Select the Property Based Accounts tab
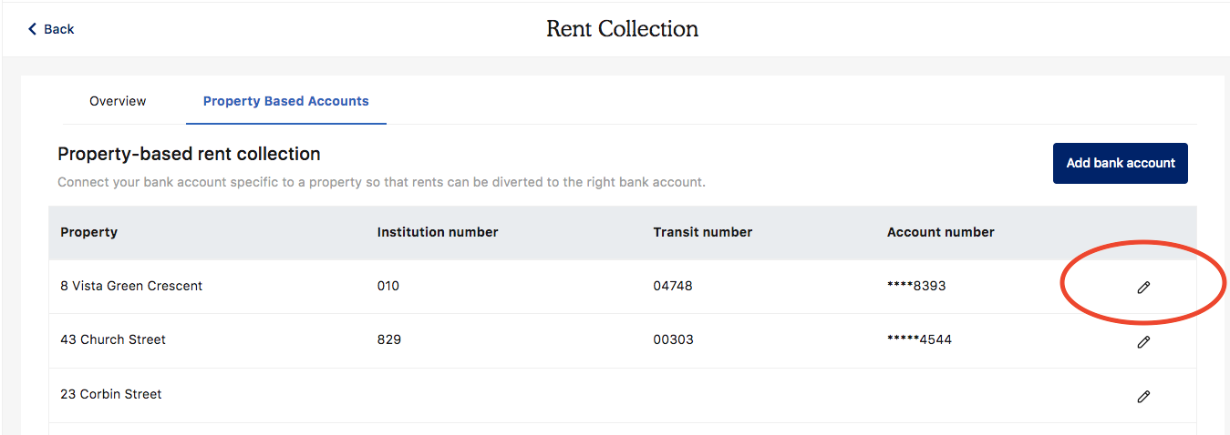The height and width of the screenshot is (435, 1230). [285, 101]
